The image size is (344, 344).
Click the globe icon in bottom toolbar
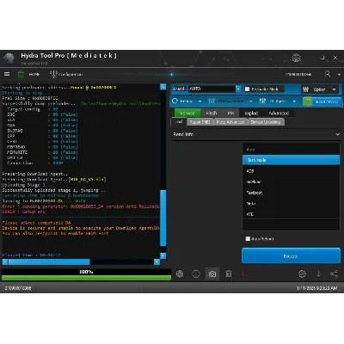tap(180, 273)
